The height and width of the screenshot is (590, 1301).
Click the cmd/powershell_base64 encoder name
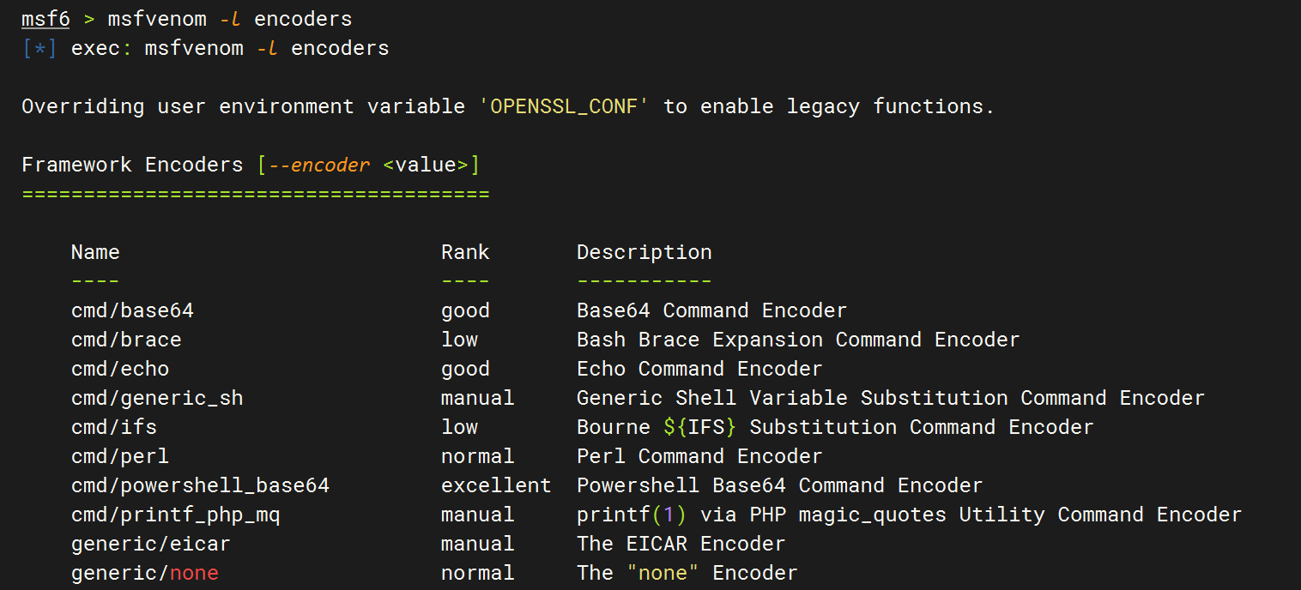[200, 485]
